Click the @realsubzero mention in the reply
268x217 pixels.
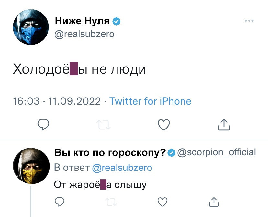122,168
